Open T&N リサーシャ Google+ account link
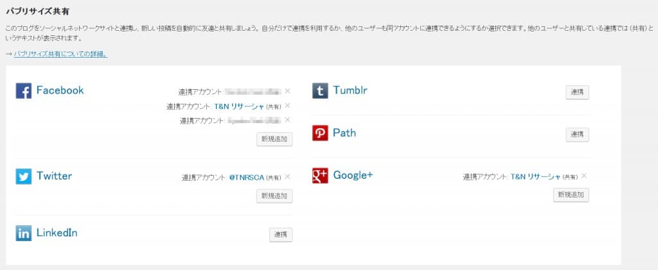 point(535,176)
